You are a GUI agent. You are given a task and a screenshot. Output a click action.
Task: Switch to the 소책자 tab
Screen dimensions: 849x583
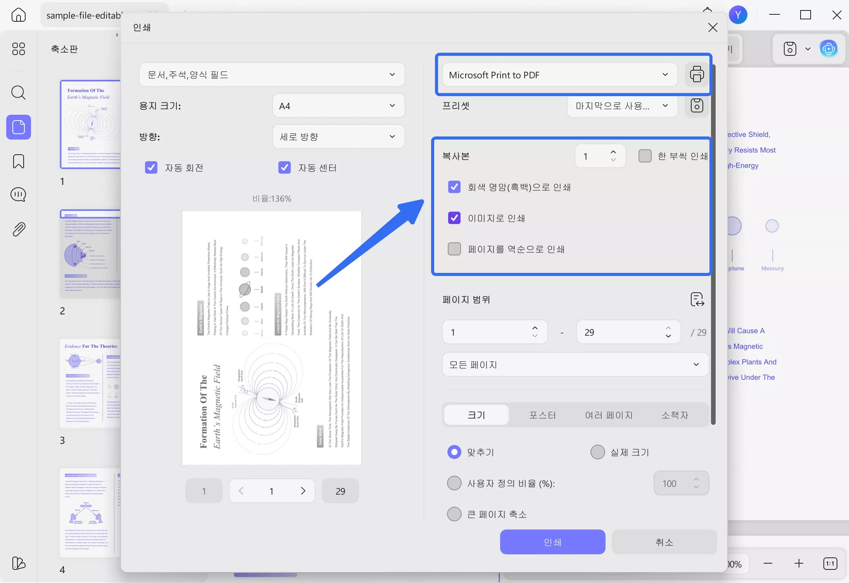point(675,415)
